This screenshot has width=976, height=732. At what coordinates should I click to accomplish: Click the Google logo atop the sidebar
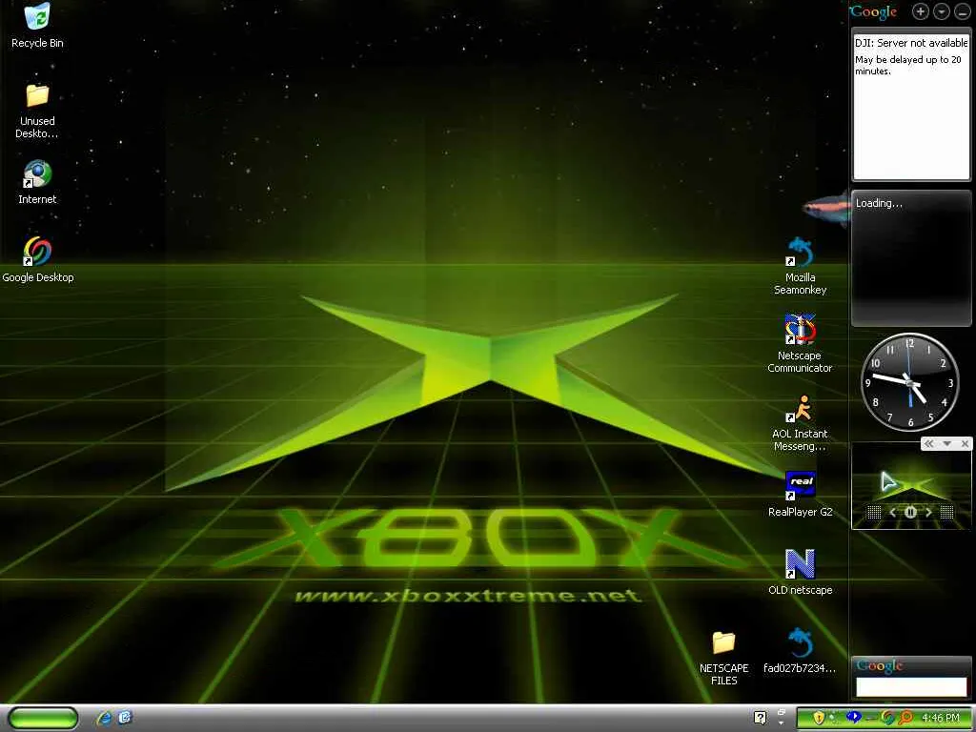pos(873,11)
